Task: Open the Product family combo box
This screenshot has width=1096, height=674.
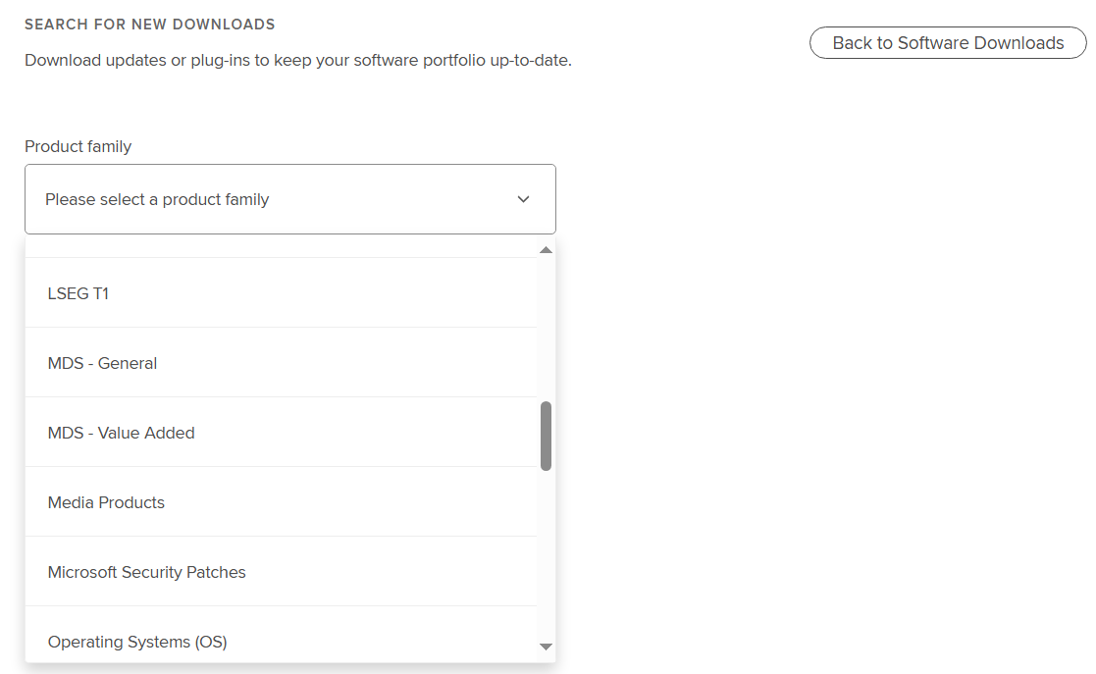Action: (x=289, y=199)
